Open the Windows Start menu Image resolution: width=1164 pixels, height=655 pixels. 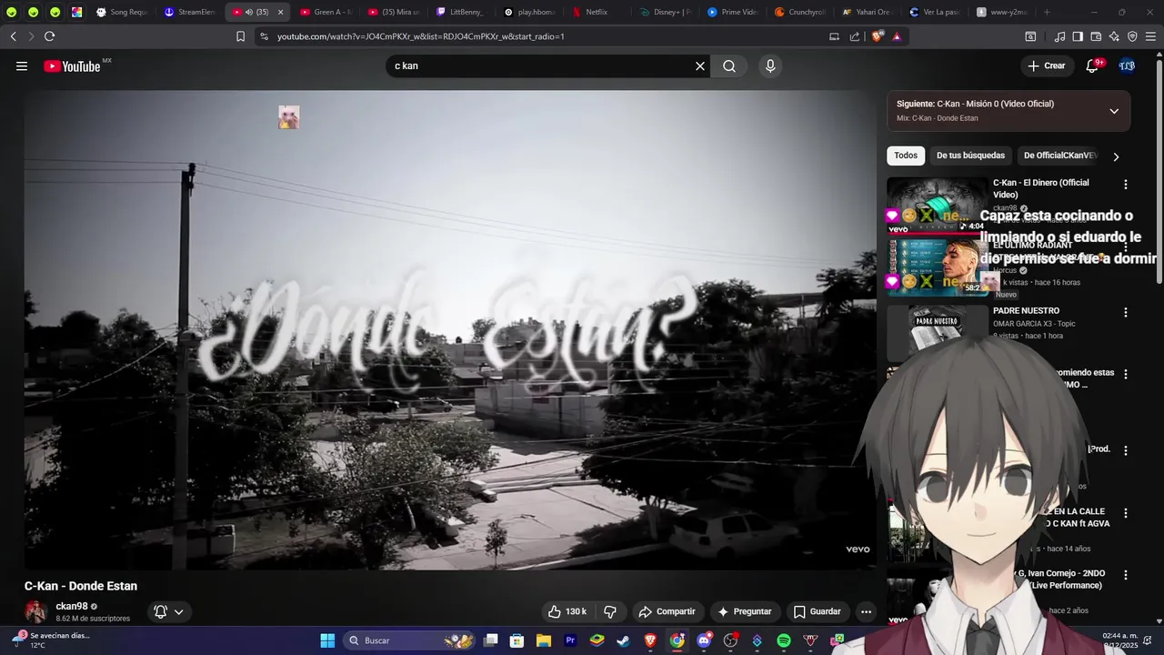coord(327,640)
